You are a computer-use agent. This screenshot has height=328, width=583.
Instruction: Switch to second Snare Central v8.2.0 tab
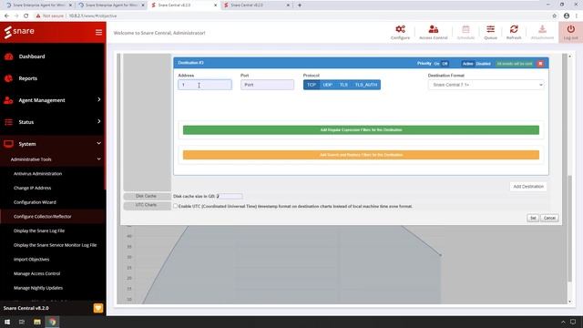[x=257, y=5]
